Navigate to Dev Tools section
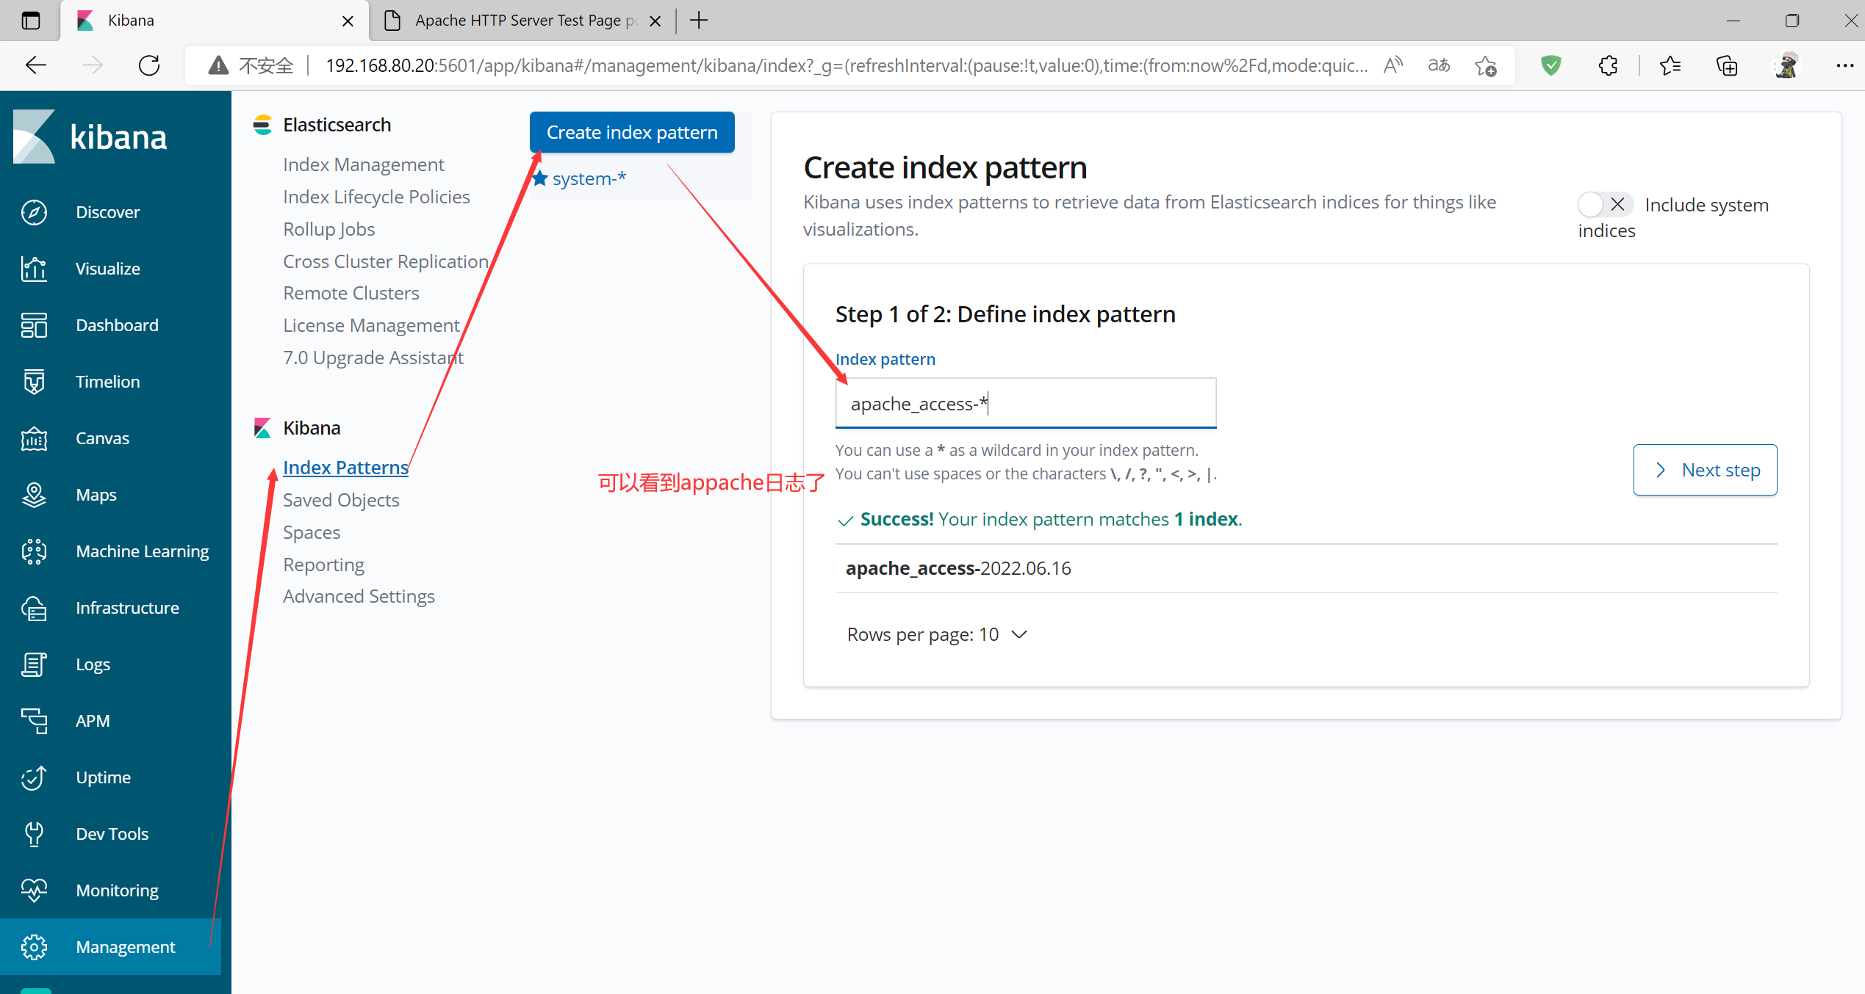Viewport: 1865px width, 994px height. [x=112, y=834]
